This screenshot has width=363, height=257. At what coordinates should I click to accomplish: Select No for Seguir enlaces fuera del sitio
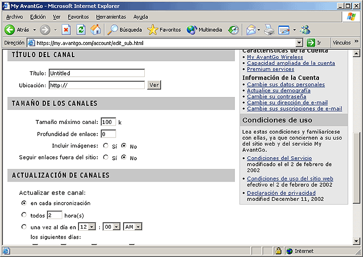point(124,158)
